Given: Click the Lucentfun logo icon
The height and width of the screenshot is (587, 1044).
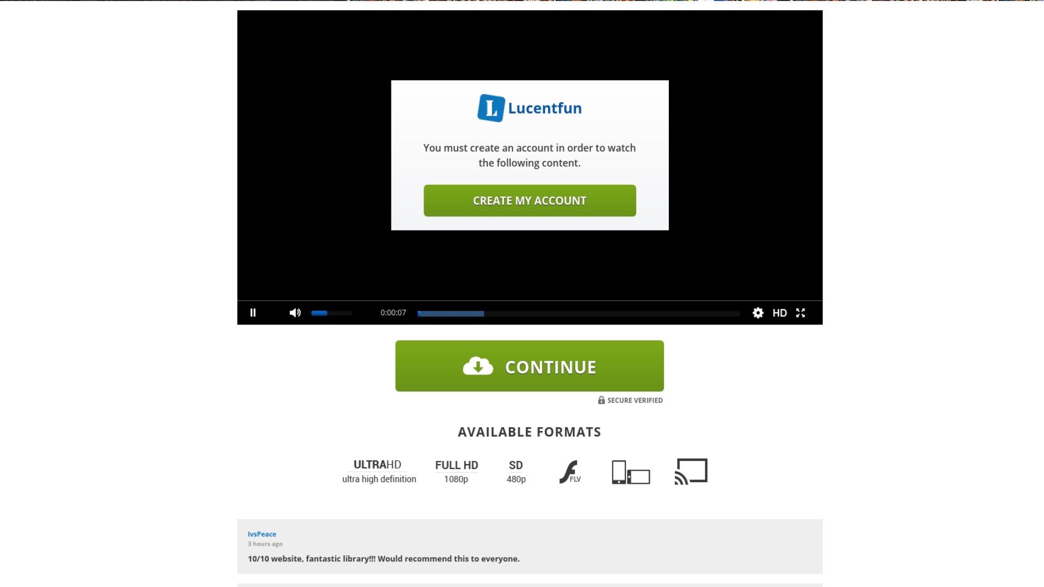Looking at the screenshot, I should point(491,108).
